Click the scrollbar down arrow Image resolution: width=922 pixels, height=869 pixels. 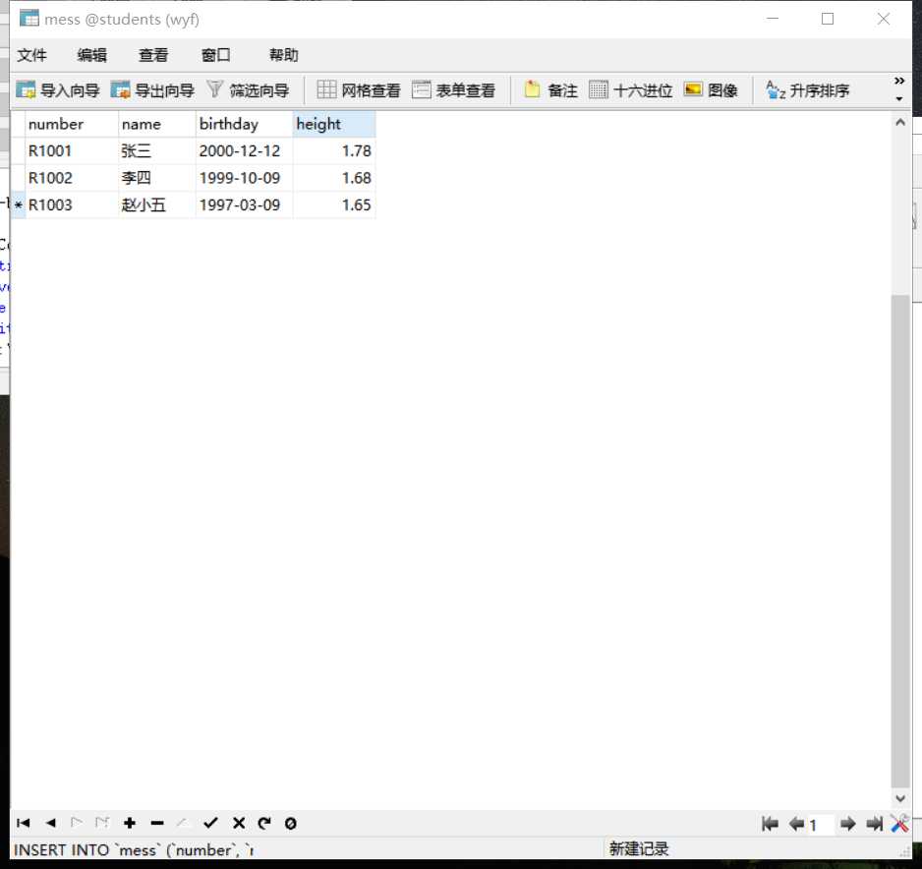(x=899, y=798)
